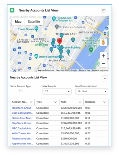Click the Franklin D. Roosevelt park marker
The image size is (119, 156).
point(91,50)
